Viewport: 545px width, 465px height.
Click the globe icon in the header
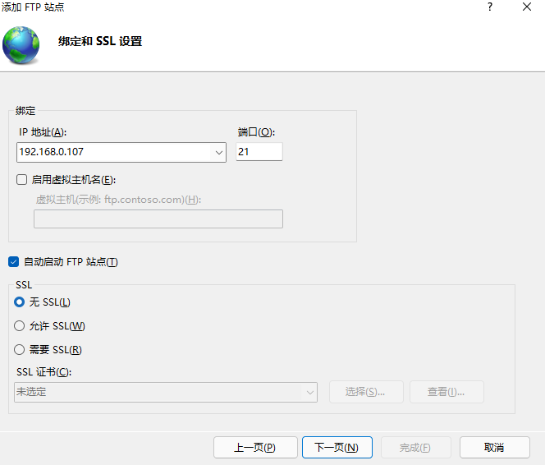pos(21,45)
